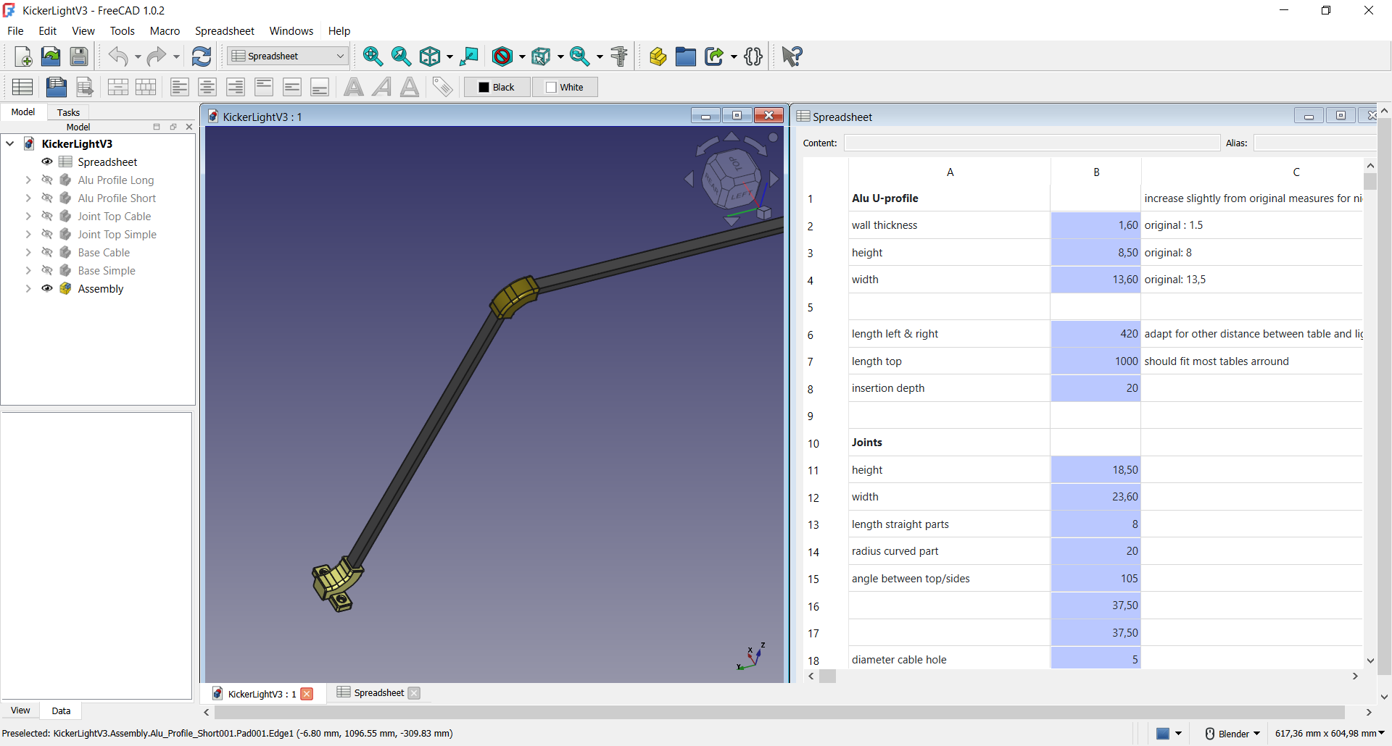Show the Alu Profile Long object
This screenshot has width=1392, height=746.
tap(47, 180)
